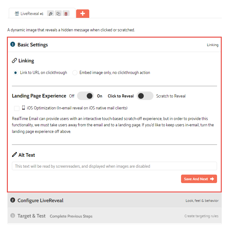Screen dimensions: 228x226
Task: Click the chain link icon beside Linking
Action: (14, 60)
